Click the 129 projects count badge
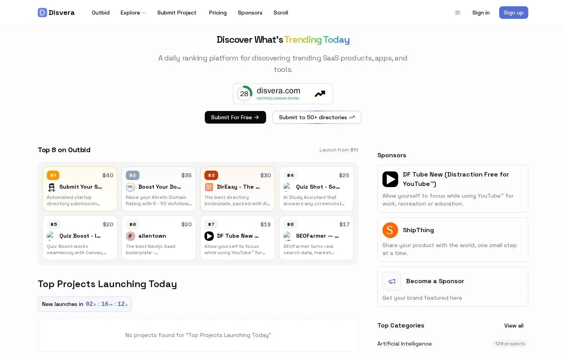This screenshot has width=566, height=353. coord(510,344)
